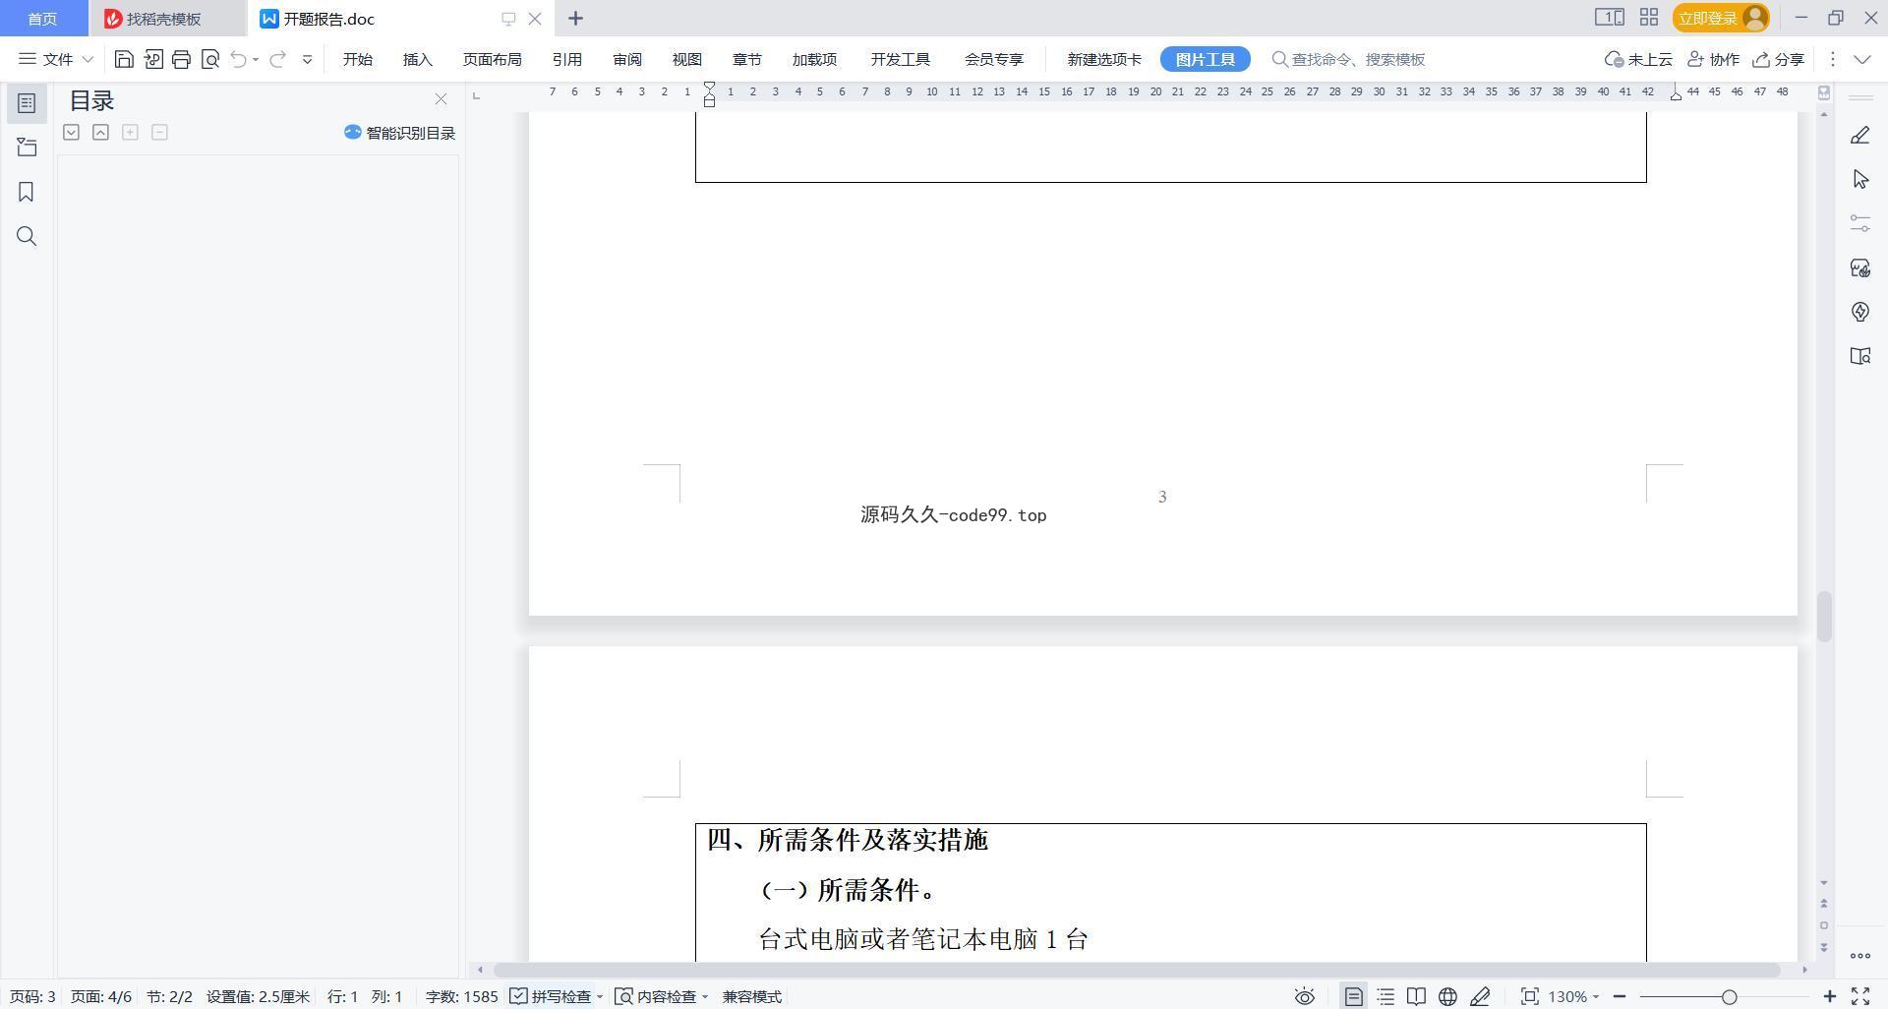
Task: Switch to the 插入 ribbon tab
Action: click(x=418, y=59)
